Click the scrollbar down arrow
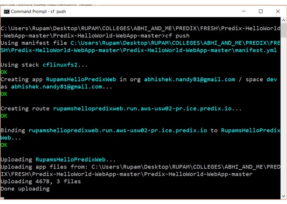287x204 pixels. 284,196
